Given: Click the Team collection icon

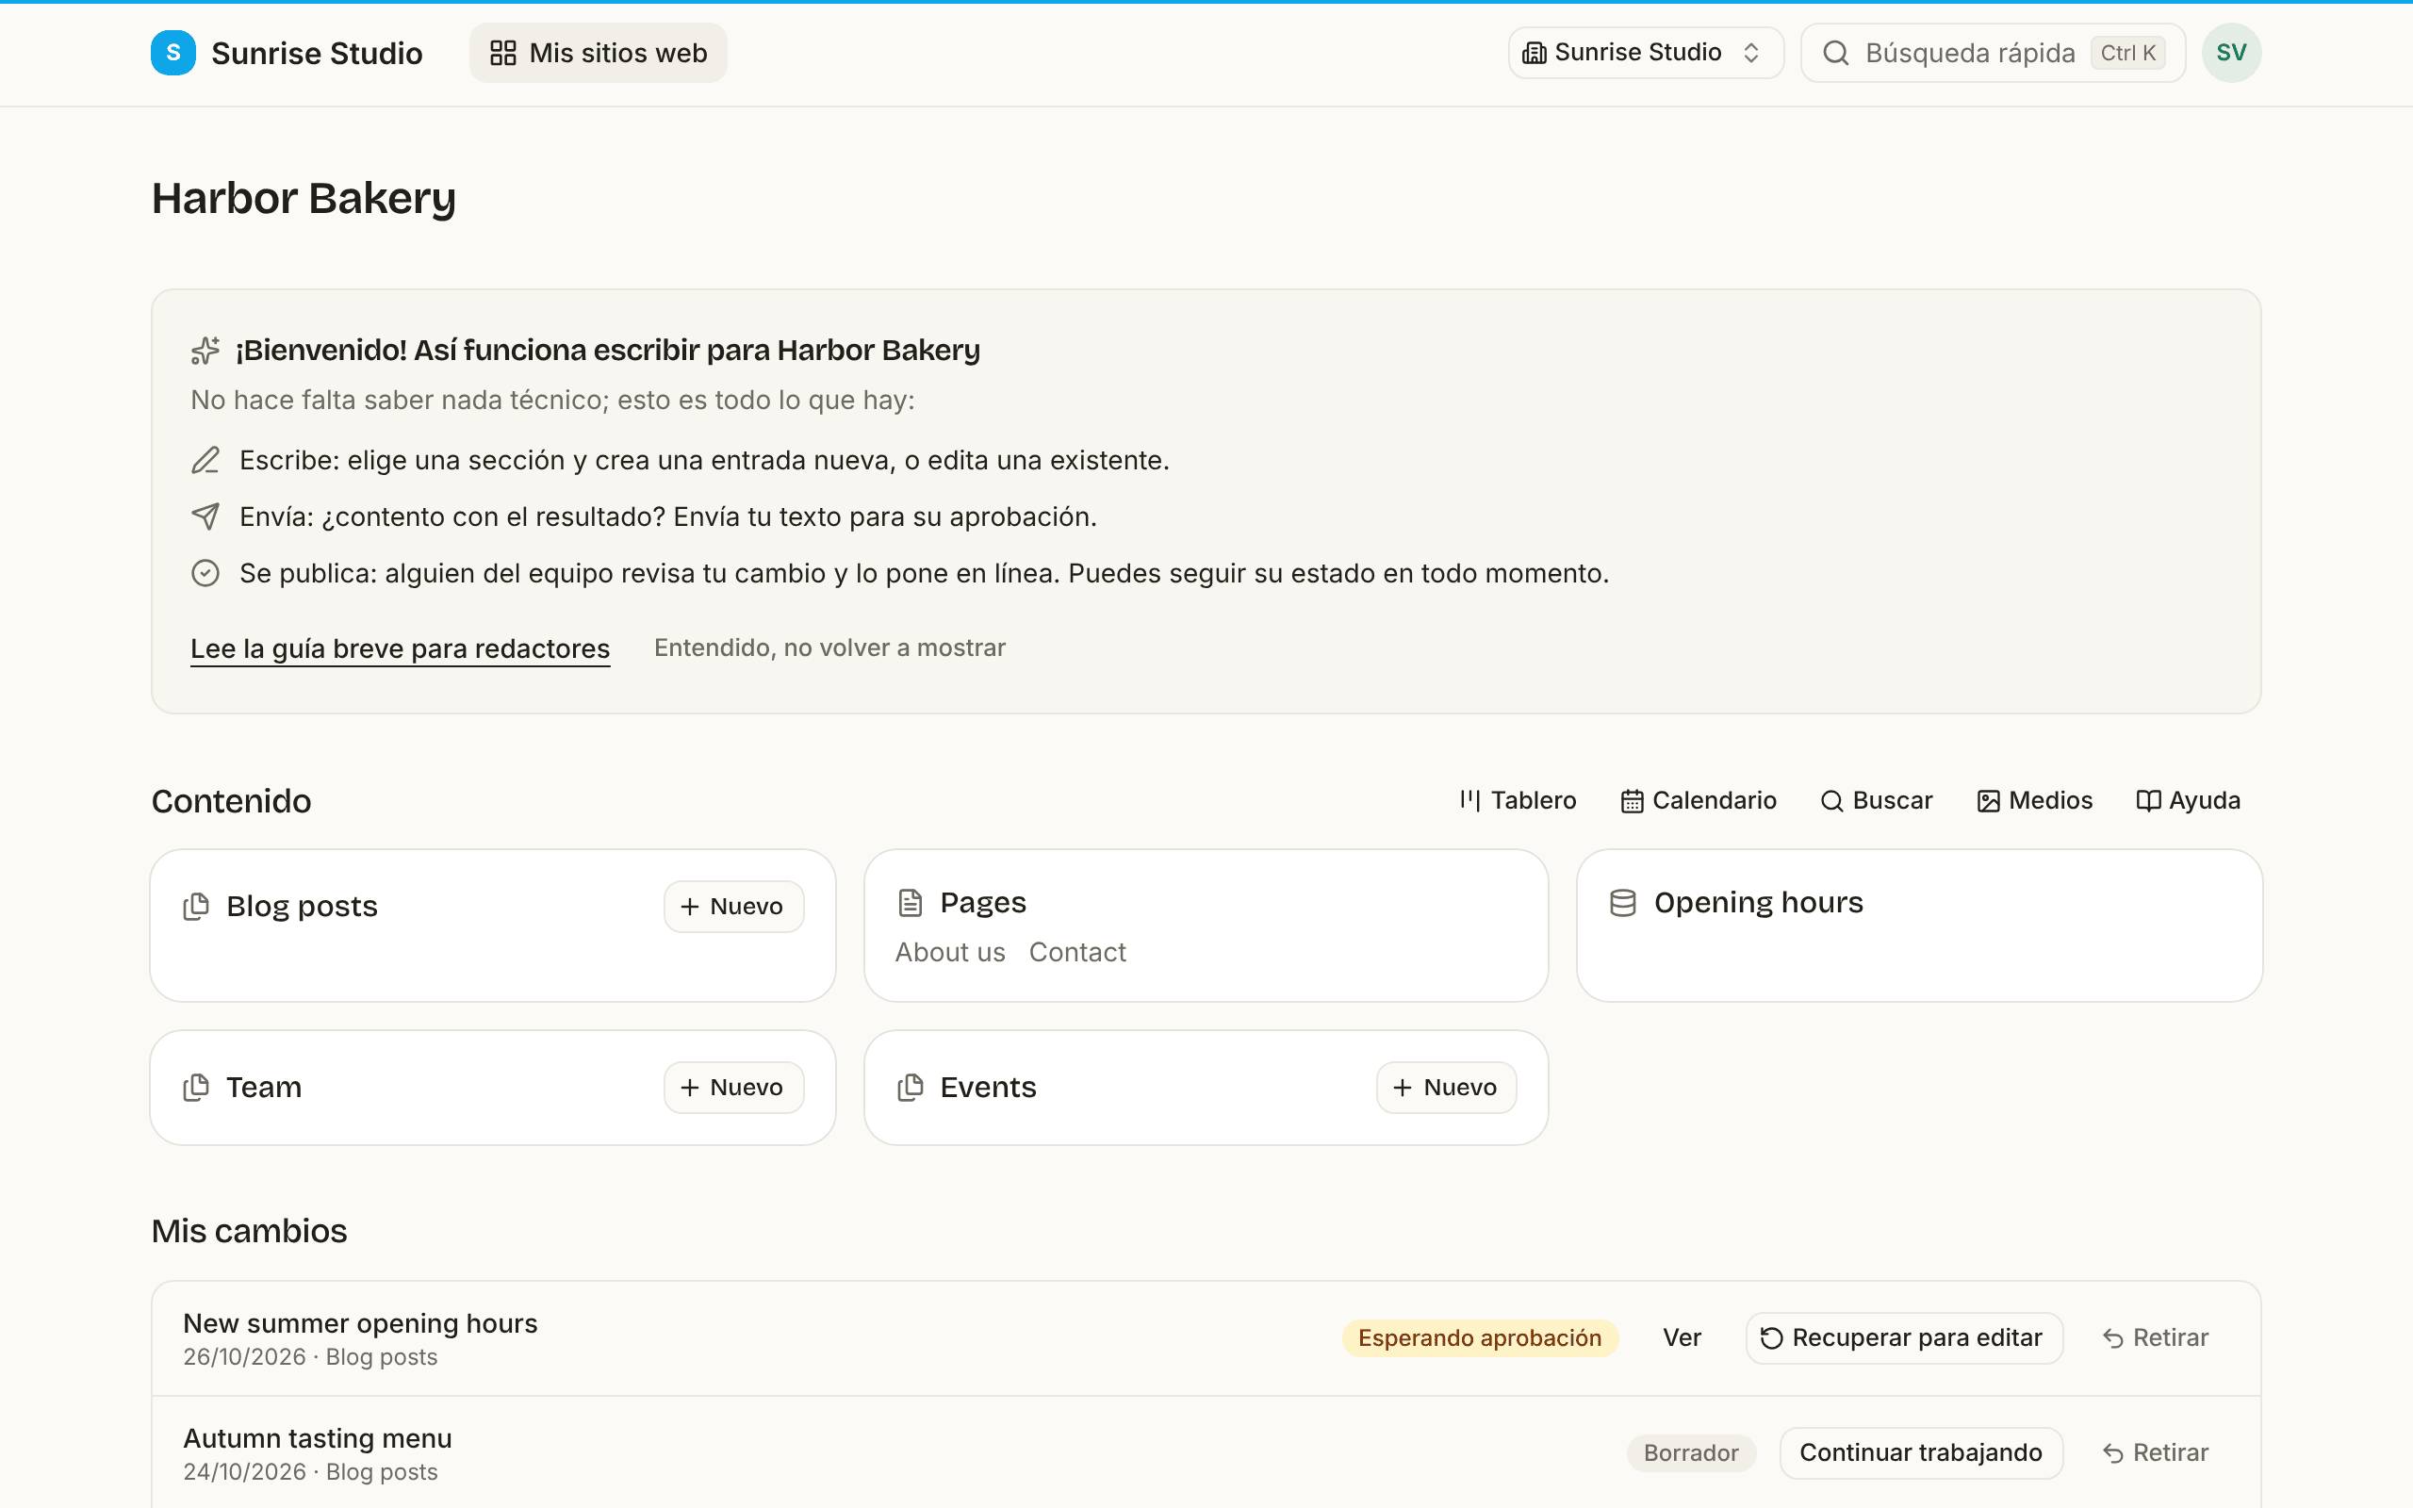Looking at the screenshot, I should point(196,1087).
